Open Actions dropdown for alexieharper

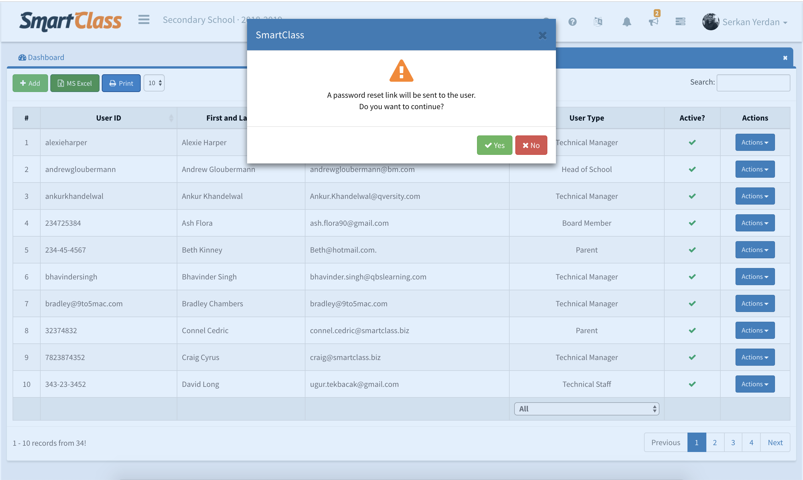[755, 142]
